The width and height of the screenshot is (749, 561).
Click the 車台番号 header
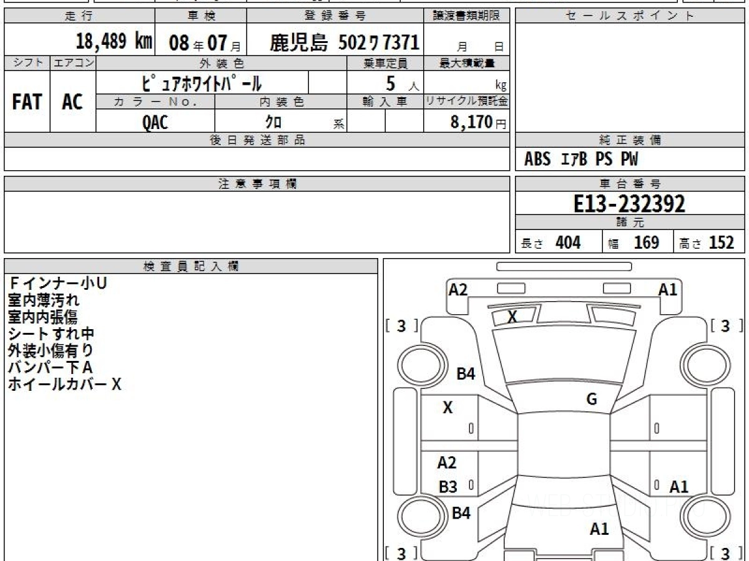pos(630,184)
